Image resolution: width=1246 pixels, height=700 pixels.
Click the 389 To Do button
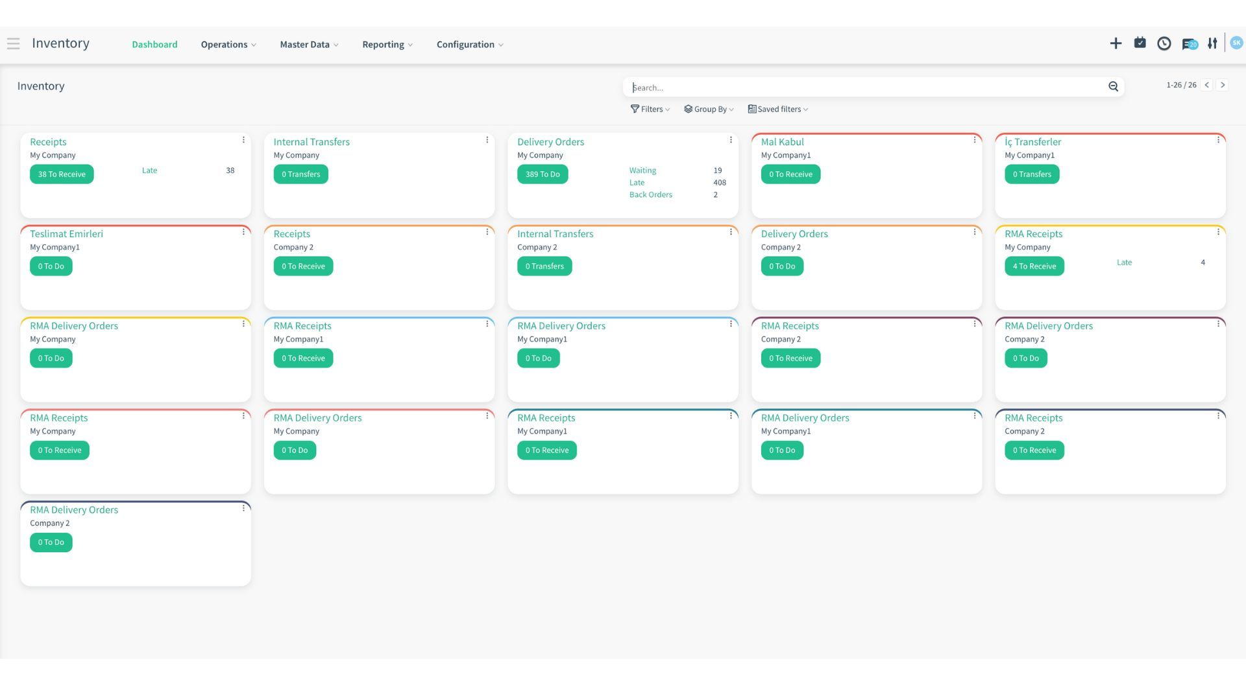pos(543,174)
